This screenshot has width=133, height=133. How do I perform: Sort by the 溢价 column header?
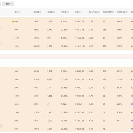point(16,12)
